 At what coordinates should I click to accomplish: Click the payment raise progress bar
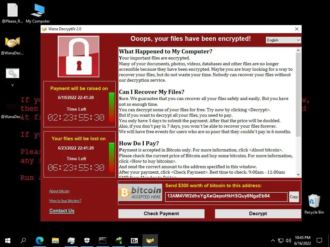[112, 107]
